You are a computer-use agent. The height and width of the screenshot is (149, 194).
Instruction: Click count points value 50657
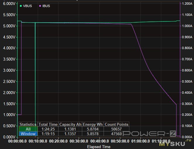(116, 129)
